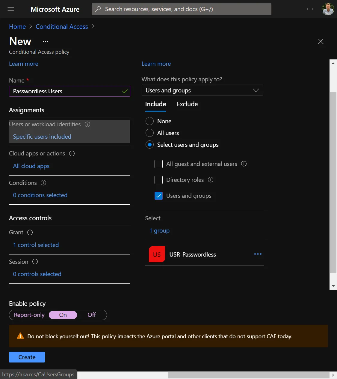Open the user account avatar
Image resolution: width=337 pixels, height=379 pixels.
[328, 9]
